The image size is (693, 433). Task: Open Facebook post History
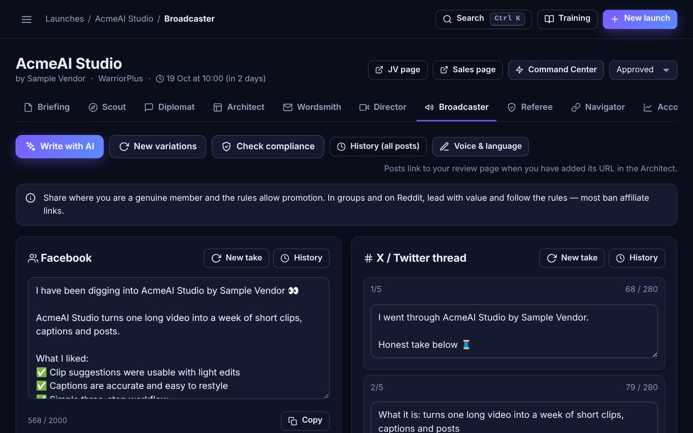301,258
